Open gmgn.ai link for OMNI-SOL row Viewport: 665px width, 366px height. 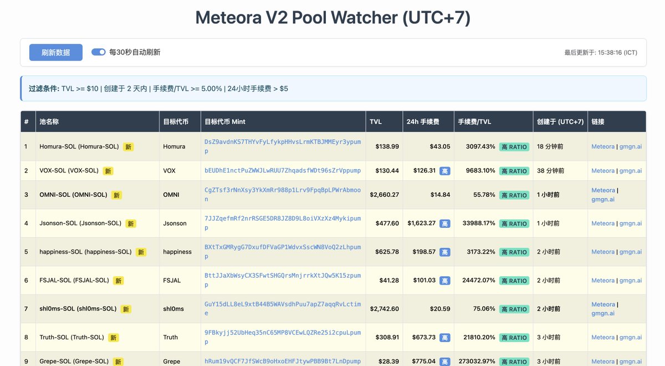coord(603,199)
